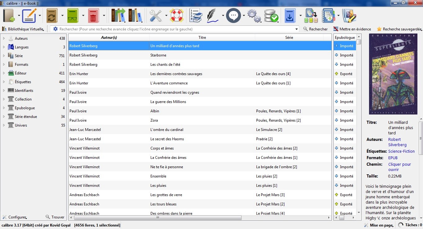Open the dropdown arrow beside Convert books

[62, 16]
